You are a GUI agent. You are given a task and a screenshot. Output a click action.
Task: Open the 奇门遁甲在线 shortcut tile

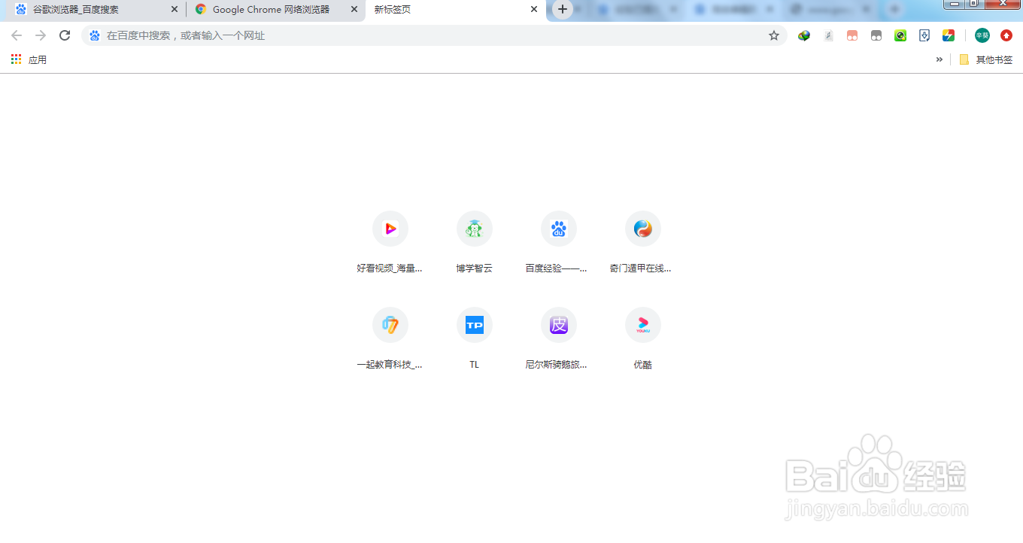point(643,229)
